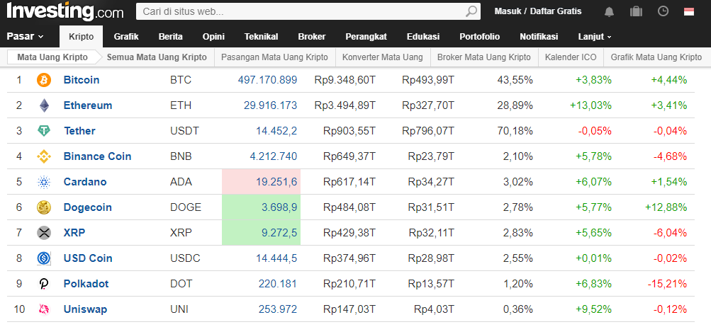The image size is (711, 327).
Task: Open Broker Mata Uang Kripto tab
Action: (x=483, y=57)
